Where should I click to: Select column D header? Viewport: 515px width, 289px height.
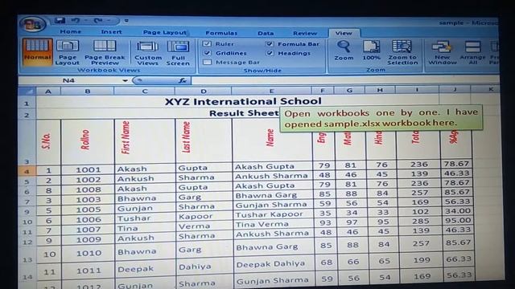click(204, 92)
